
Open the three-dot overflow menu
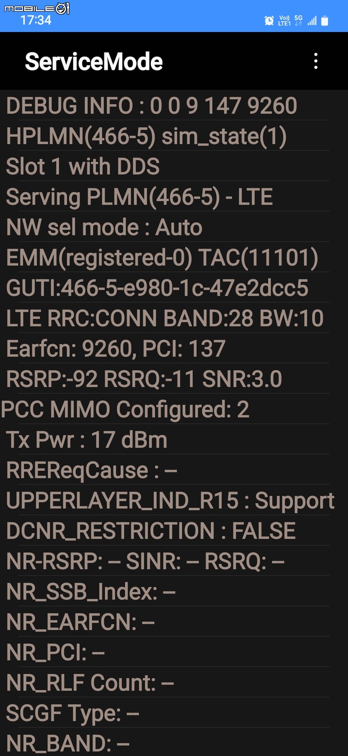point(316,61)
